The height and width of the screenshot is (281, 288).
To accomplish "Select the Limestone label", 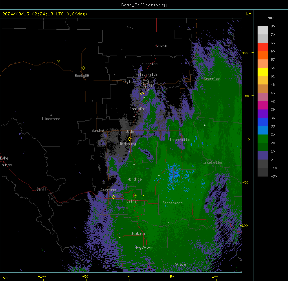I will click(x=51, y=119).
